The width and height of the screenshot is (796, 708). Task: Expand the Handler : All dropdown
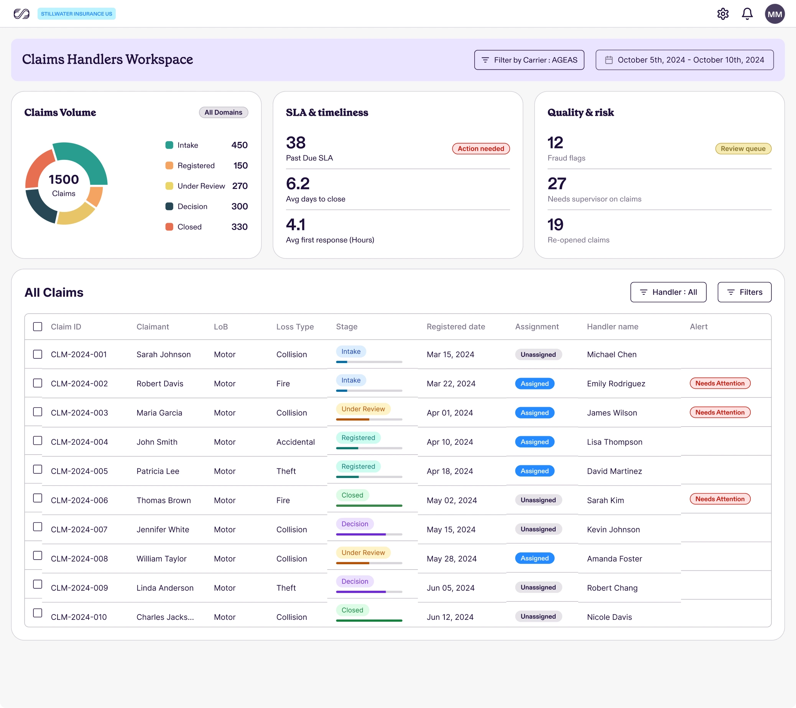coord(668,292)
